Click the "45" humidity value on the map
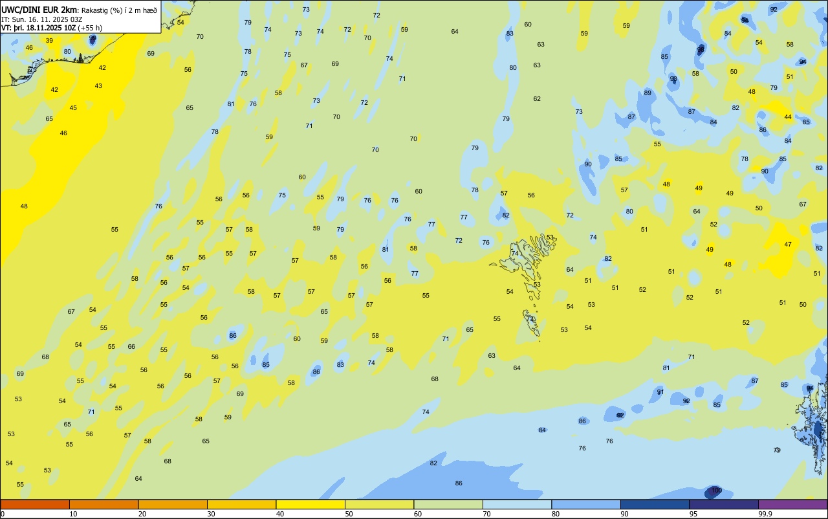Viewport: 828px width, 519px height. coord(73,107)
